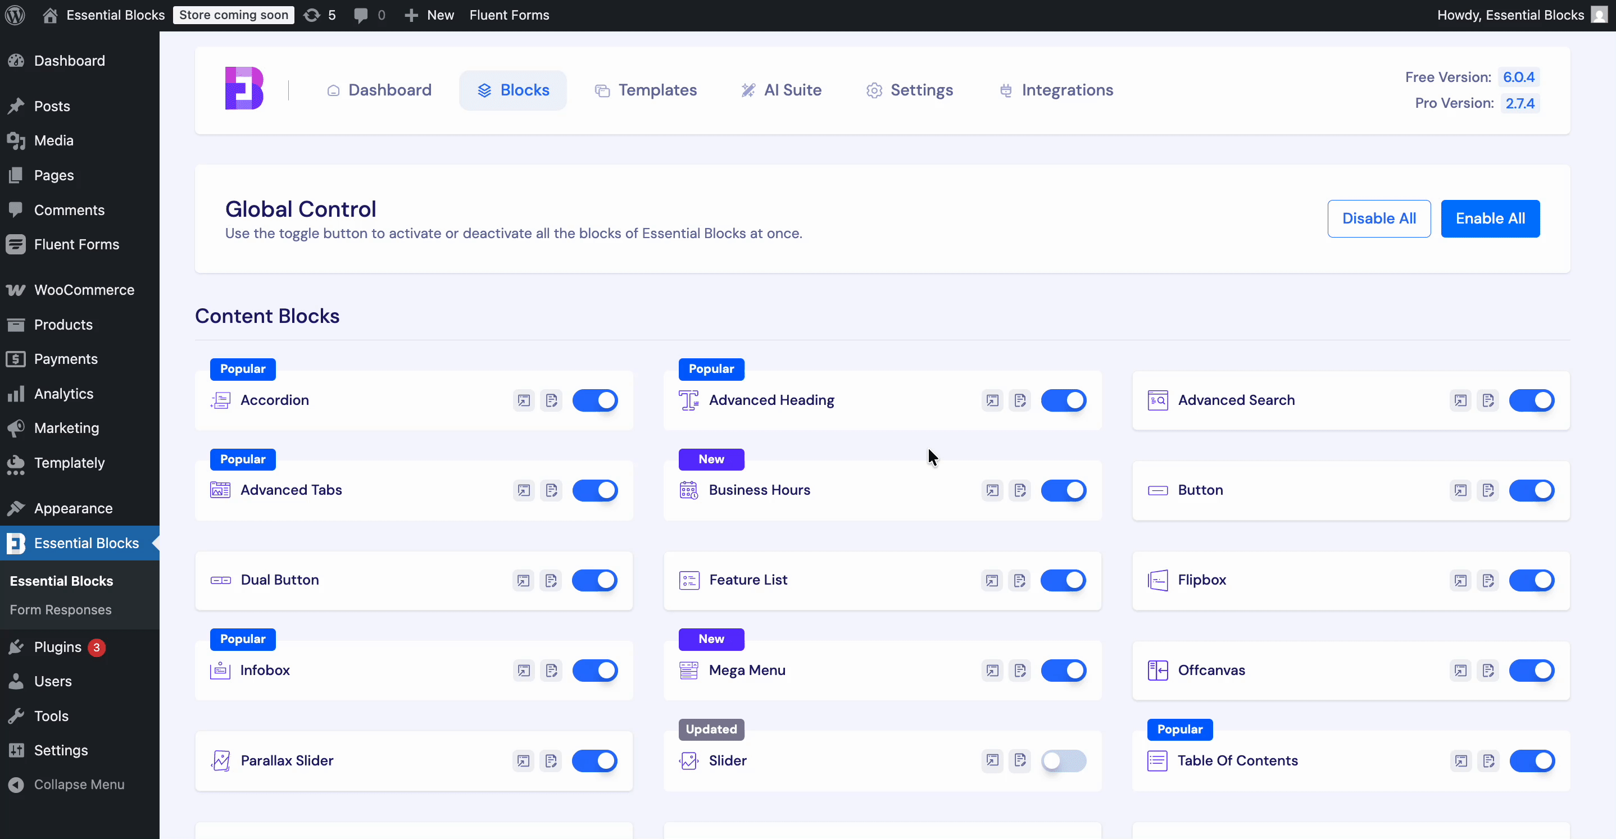Turn off the Mega Menu block
The image size is (1616, 839).
[1064, 671]
